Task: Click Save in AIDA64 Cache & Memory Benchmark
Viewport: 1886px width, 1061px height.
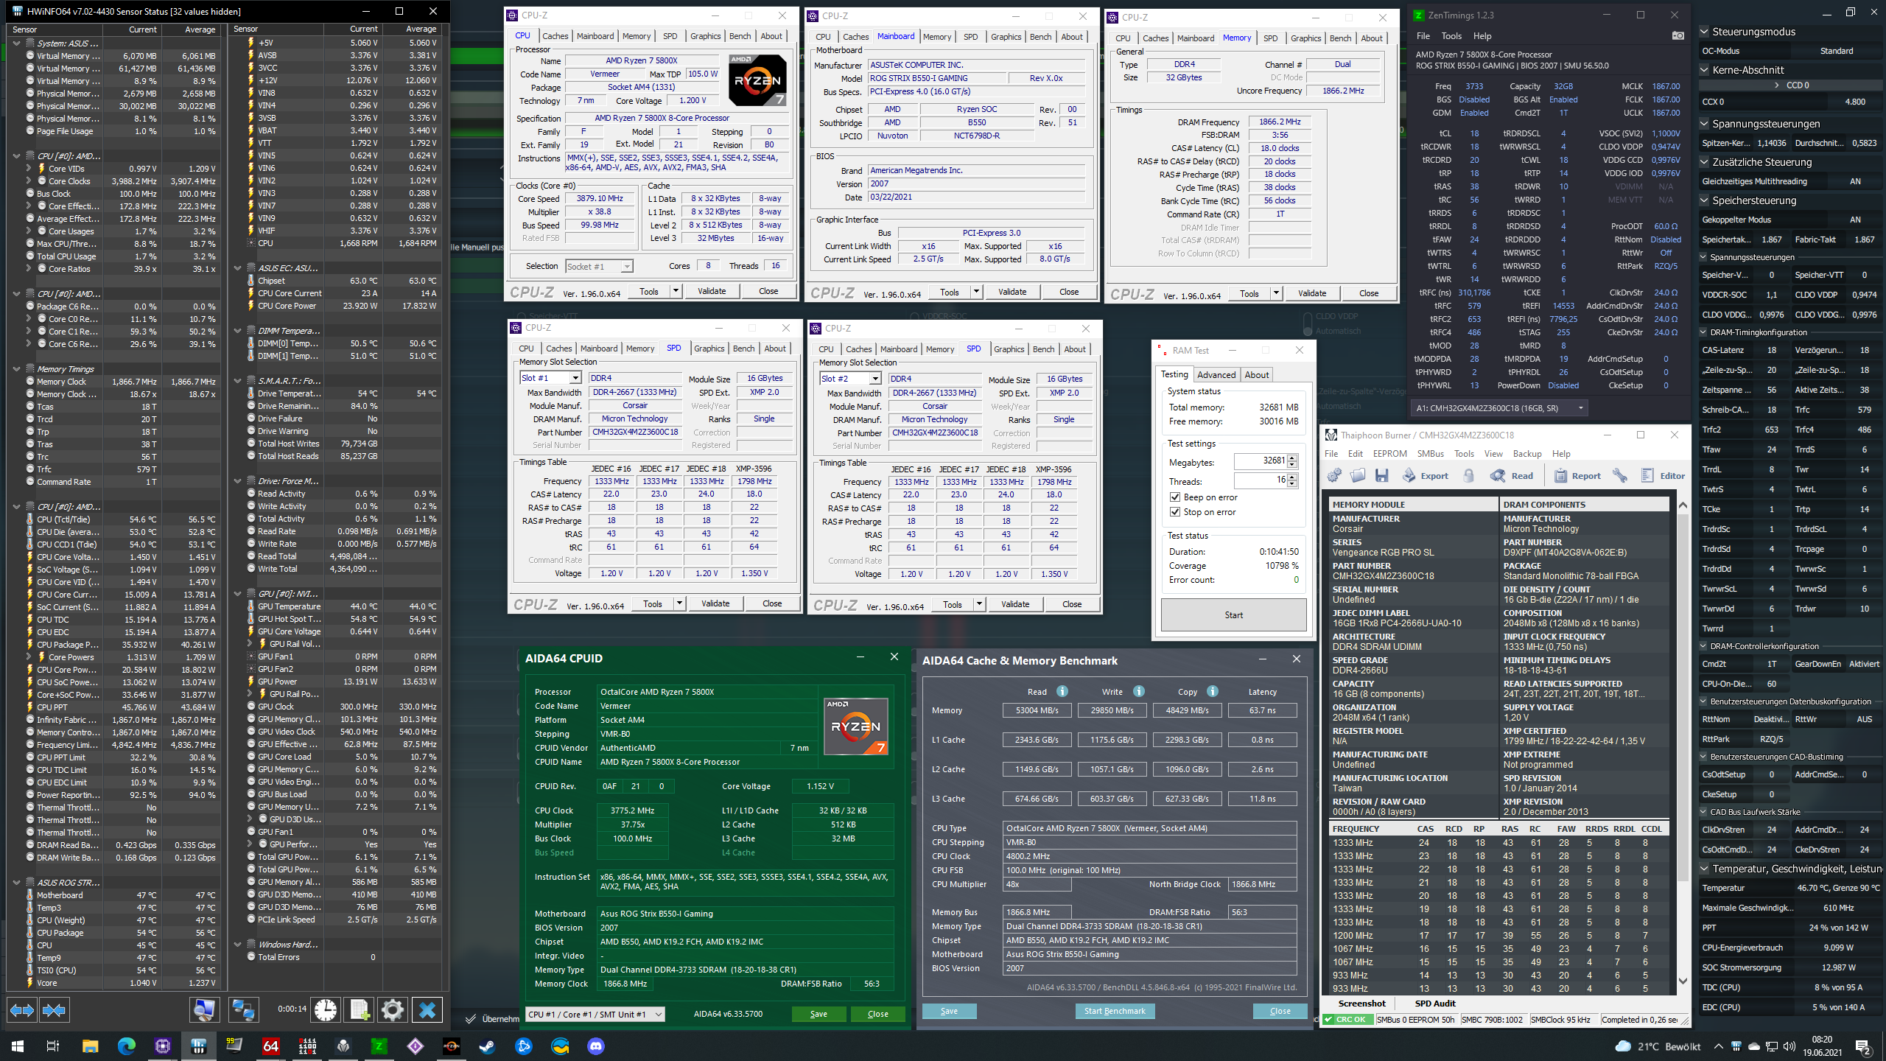Action: coord(949,1011)
